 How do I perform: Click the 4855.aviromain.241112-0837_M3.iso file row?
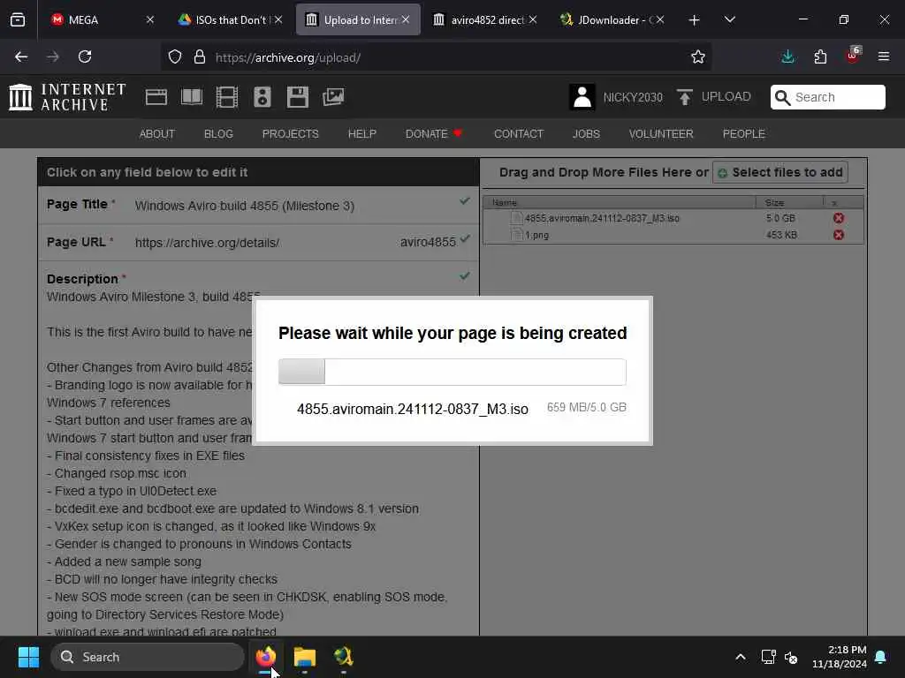(673, 218)
